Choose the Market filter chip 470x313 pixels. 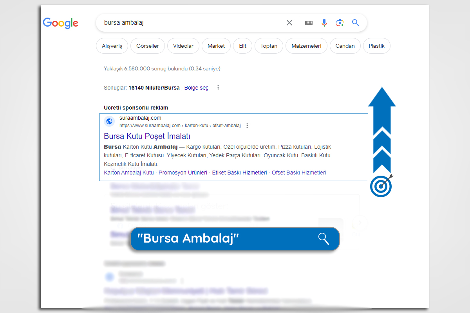216,46
